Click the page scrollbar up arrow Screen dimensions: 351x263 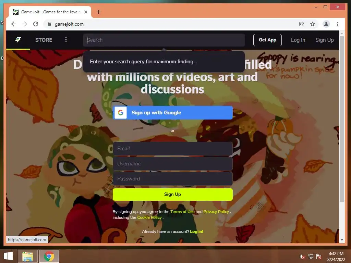click(342, 34)
